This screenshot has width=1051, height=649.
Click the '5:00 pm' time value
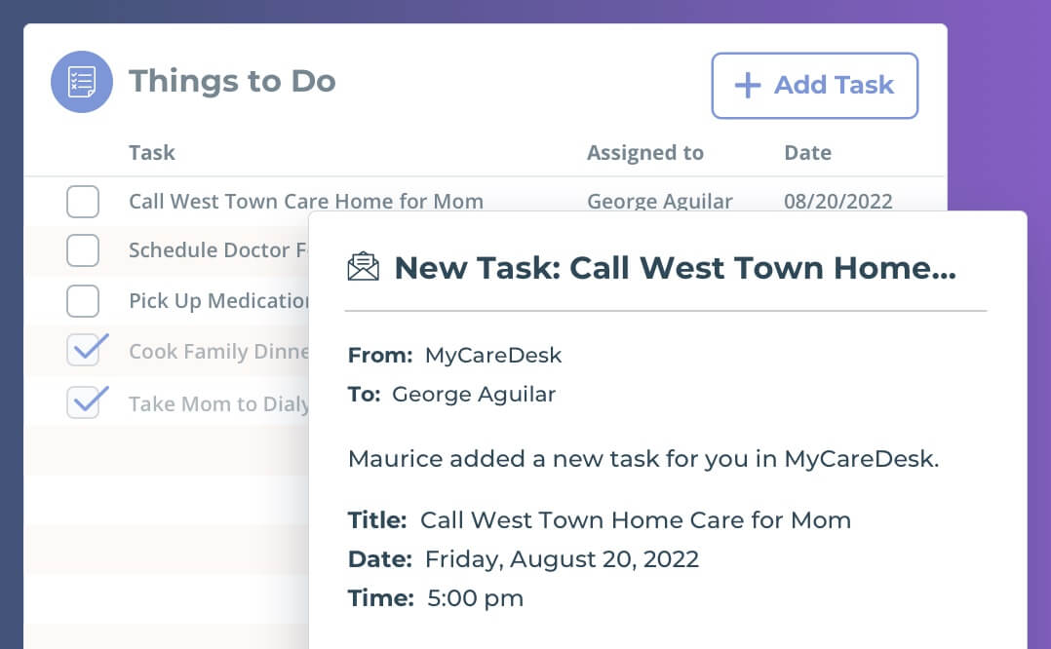475,598
